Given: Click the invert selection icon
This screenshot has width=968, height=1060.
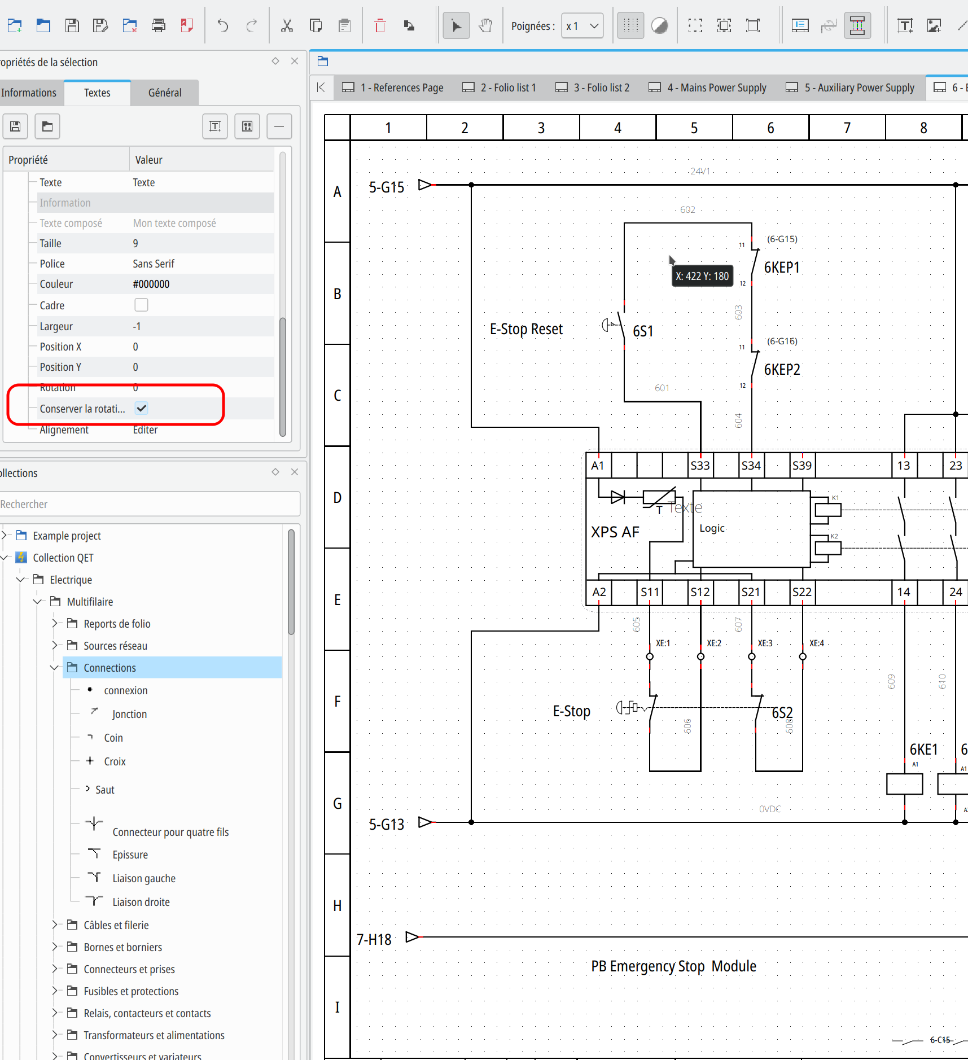Looking at the screenshot, I should [x=753, y=25].
